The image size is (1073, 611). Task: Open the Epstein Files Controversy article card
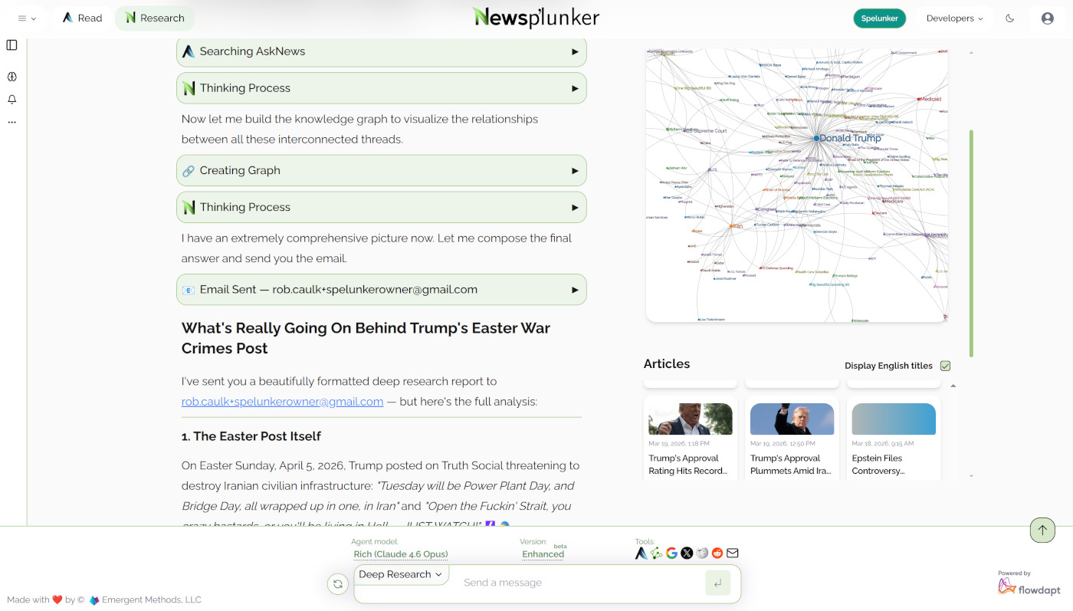click(894, 441)
